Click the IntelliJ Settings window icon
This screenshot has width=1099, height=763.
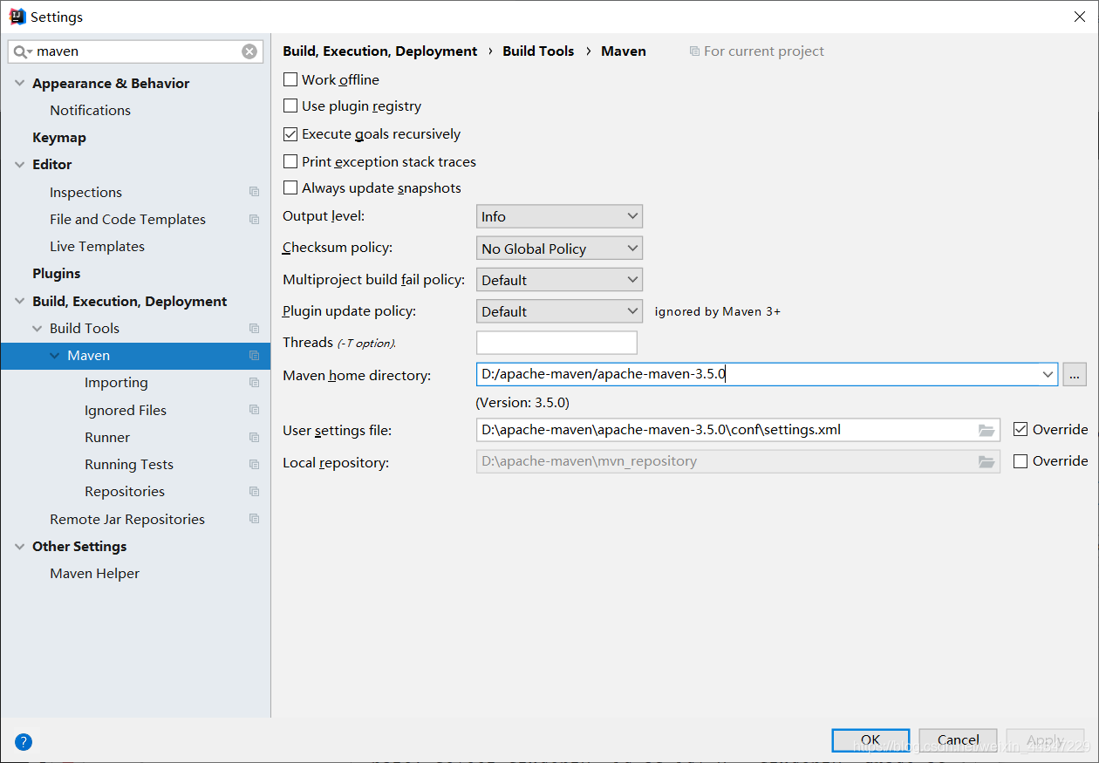(x=17, y=17)
